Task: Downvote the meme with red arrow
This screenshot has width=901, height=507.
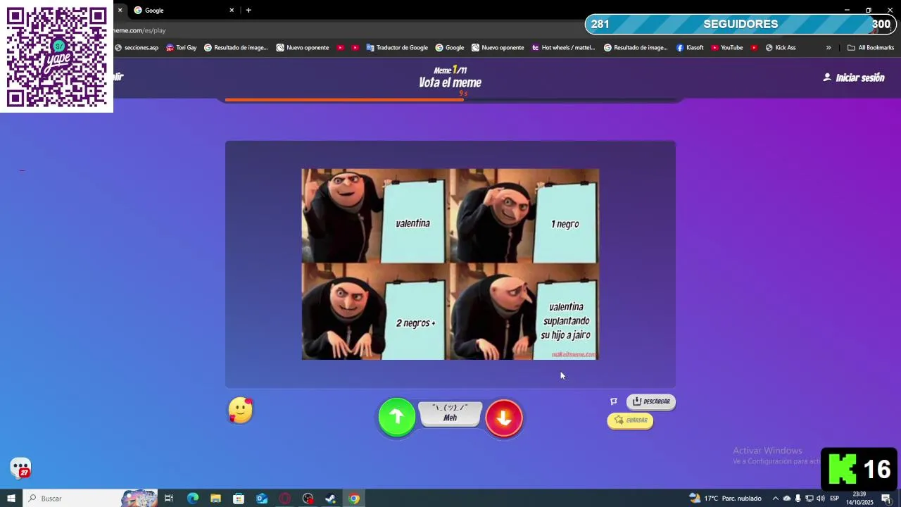Action: click(504, 418)
